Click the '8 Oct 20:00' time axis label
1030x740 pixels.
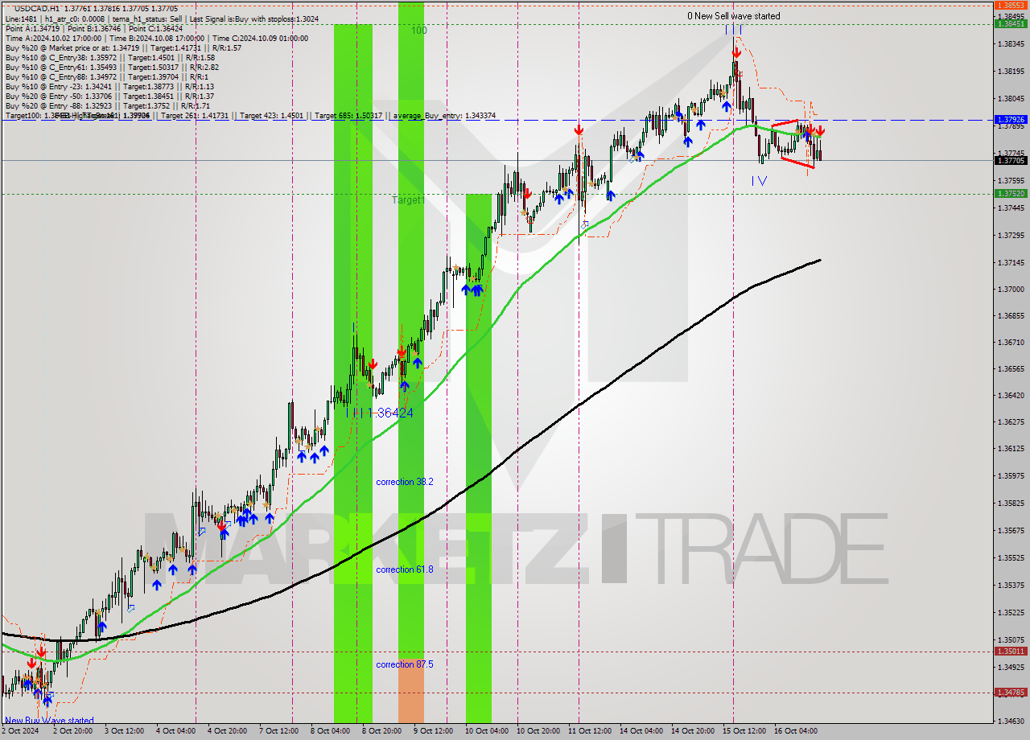pos(382,731)
